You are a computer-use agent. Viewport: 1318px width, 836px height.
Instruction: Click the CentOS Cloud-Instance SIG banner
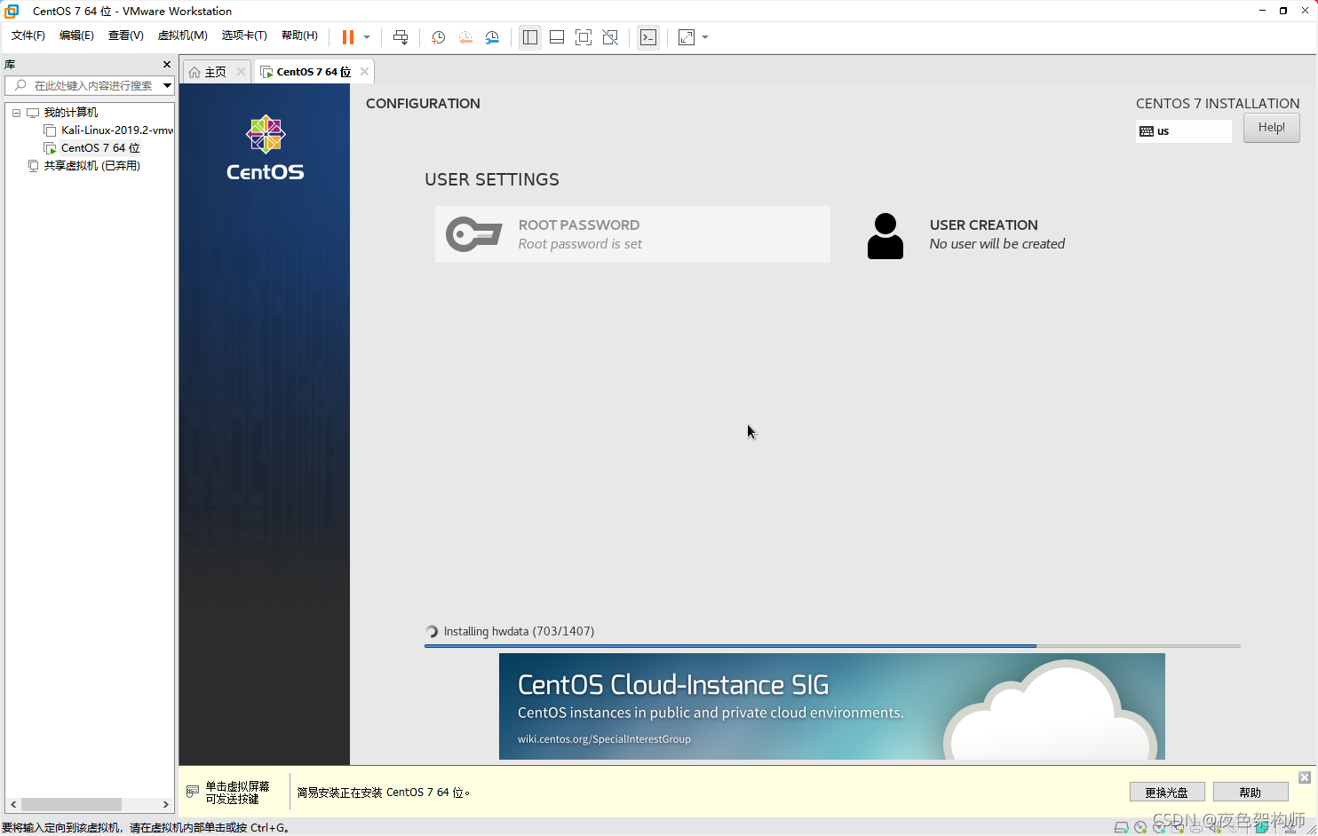pyautogui.click(x=832, y=706)
